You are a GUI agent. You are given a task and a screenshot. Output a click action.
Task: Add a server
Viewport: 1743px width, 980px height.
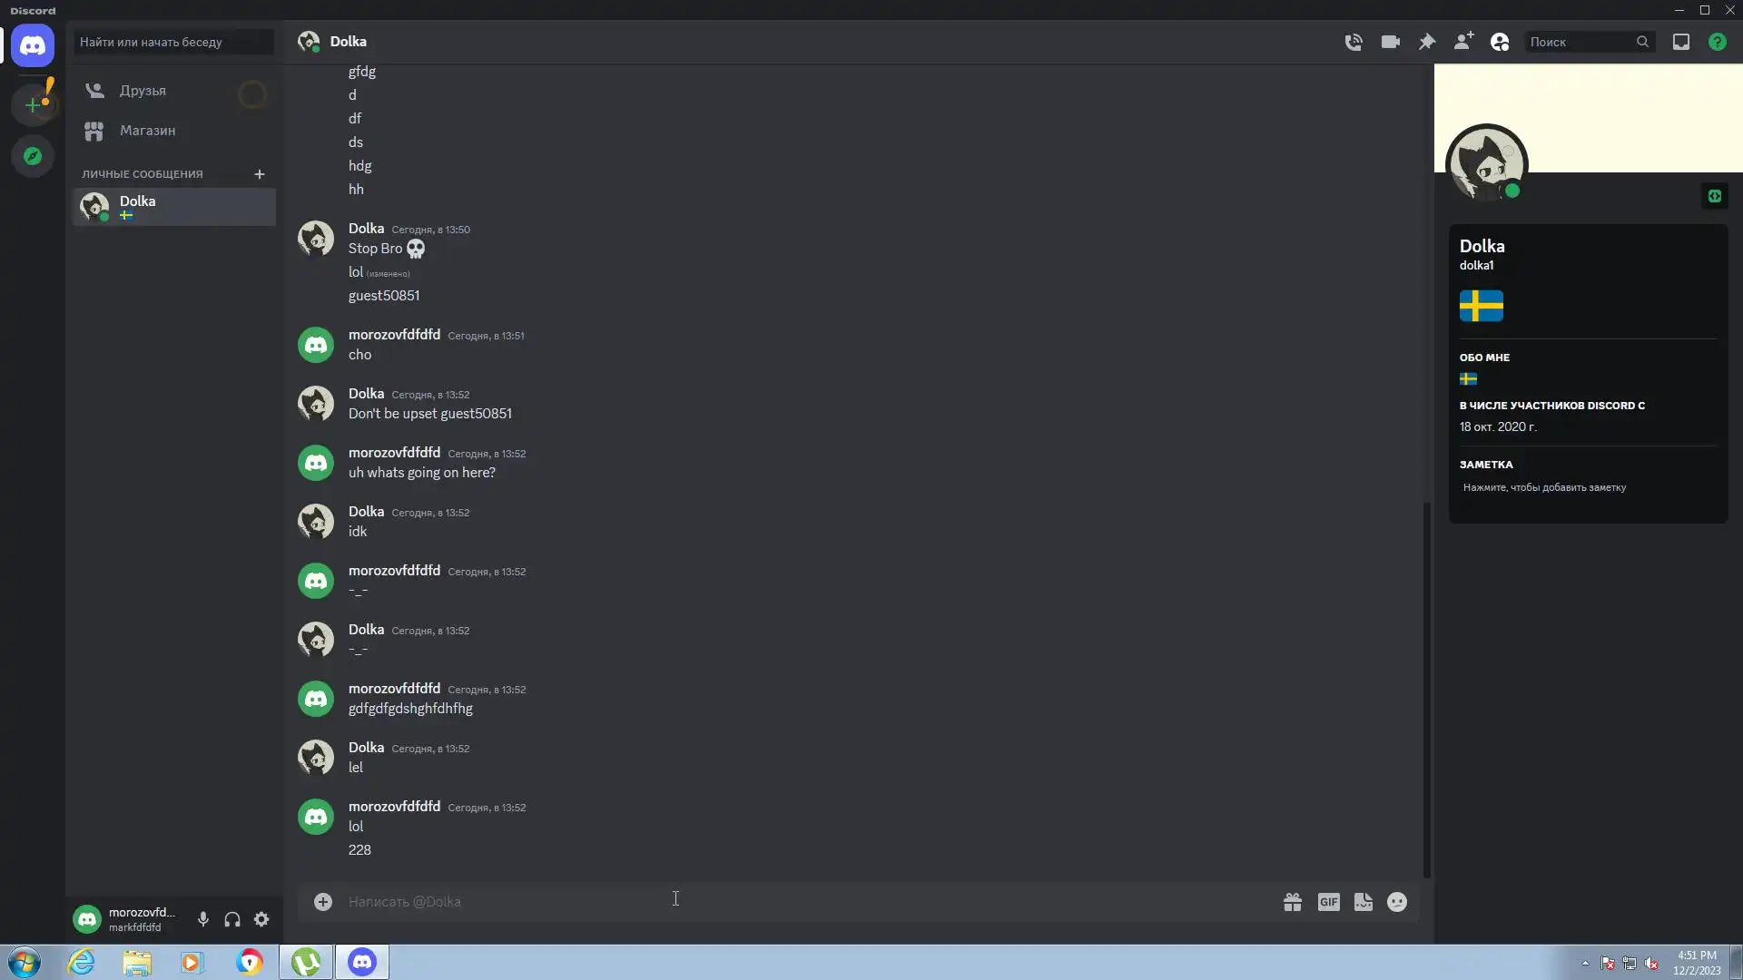pos(33,105)
